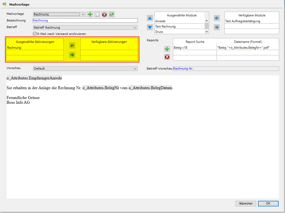
Task: Remove report using the red X icon
Action: coord(167,57)
